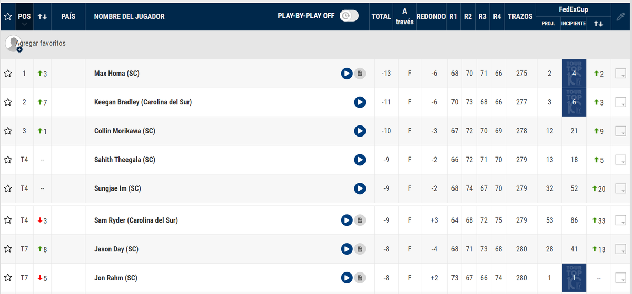Play Collin Morikawa's video icon
This screenshot has width=632, height=294.
coord(360,131)
